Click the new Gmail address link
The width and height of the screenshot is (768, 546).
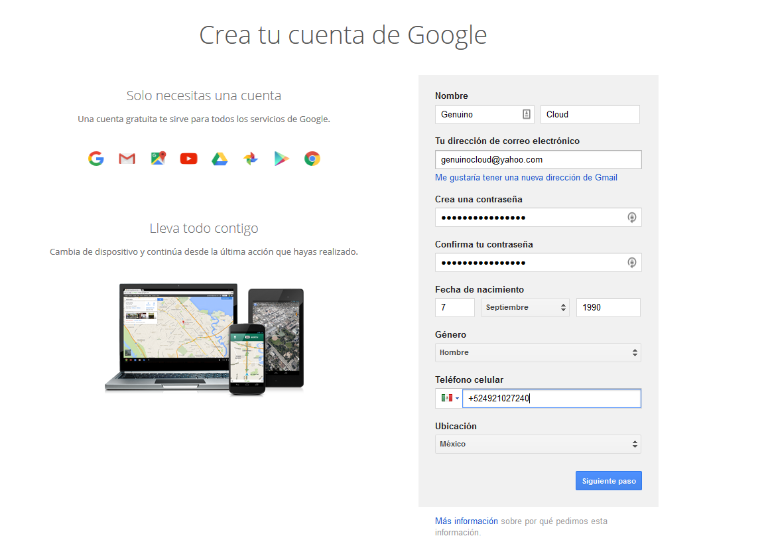[x=526, y=177]
